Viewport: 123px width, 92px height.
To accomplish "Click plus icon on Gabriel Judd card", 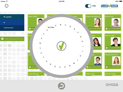I will pyautogui.click(x=107, y=48).
